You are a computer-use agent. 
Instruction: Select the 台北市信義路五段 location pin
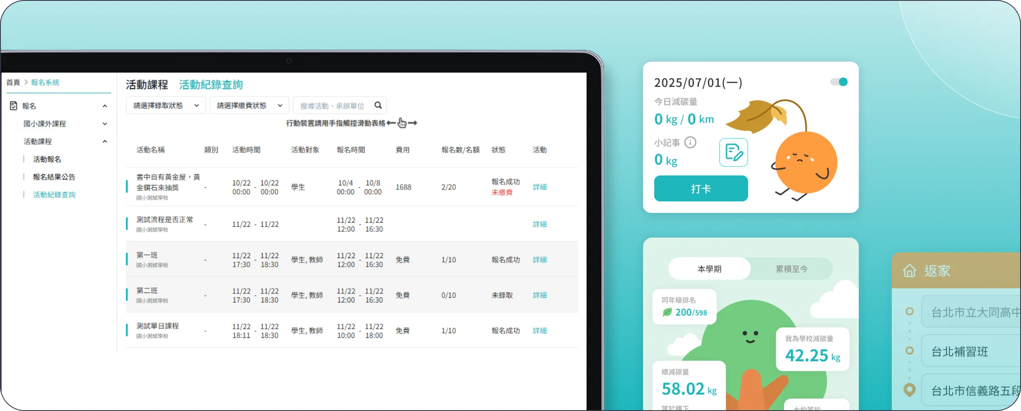[x=909, y=389]
